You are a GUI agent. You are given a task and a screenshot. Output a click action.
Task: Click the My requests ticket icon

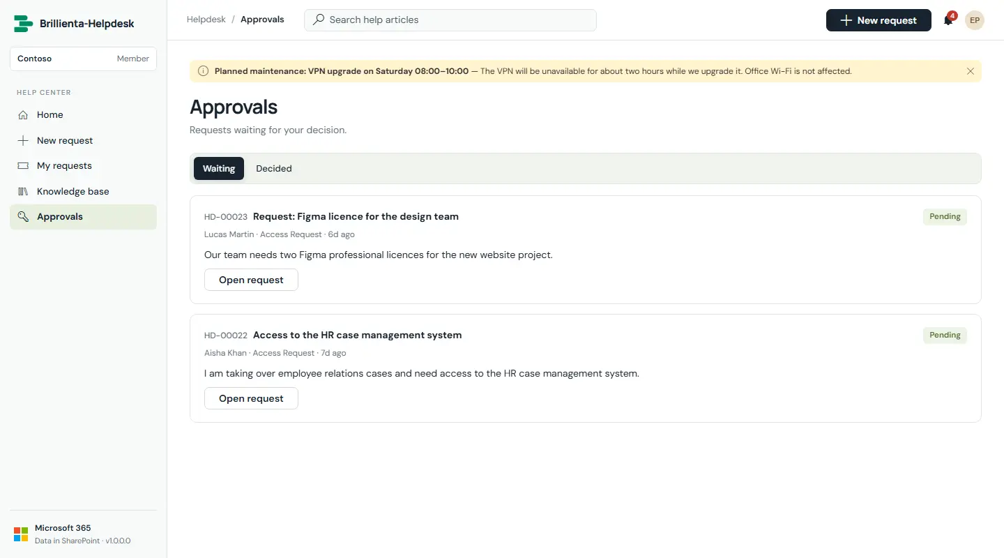click(x=23, y=166)
